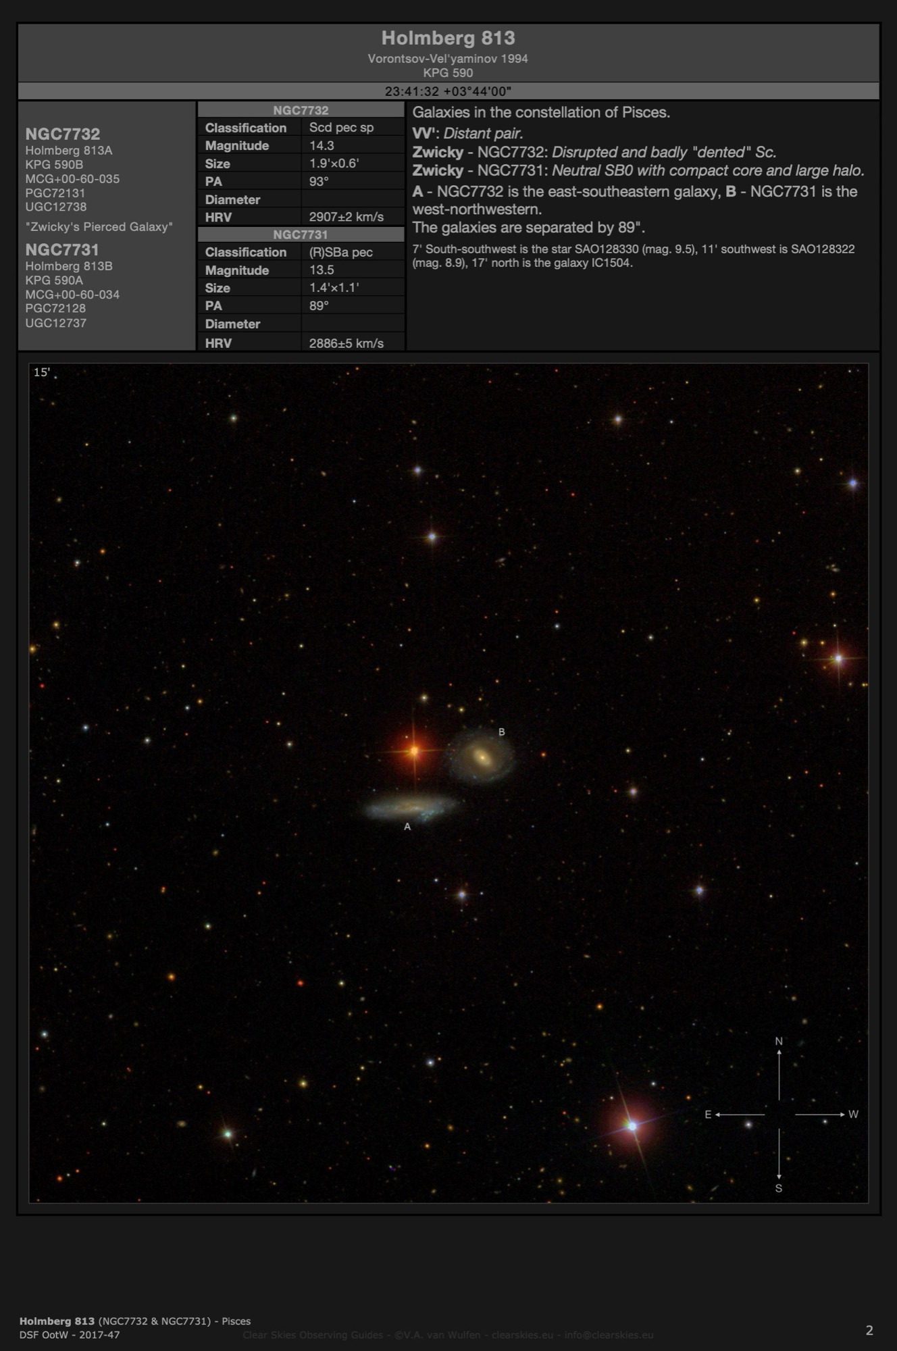Click the east E label on compass
The width and height of the screenshot is (897, 1351).
[x=708, y=1115]
